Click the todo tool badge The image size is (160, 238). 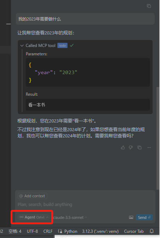coord(62,46)
